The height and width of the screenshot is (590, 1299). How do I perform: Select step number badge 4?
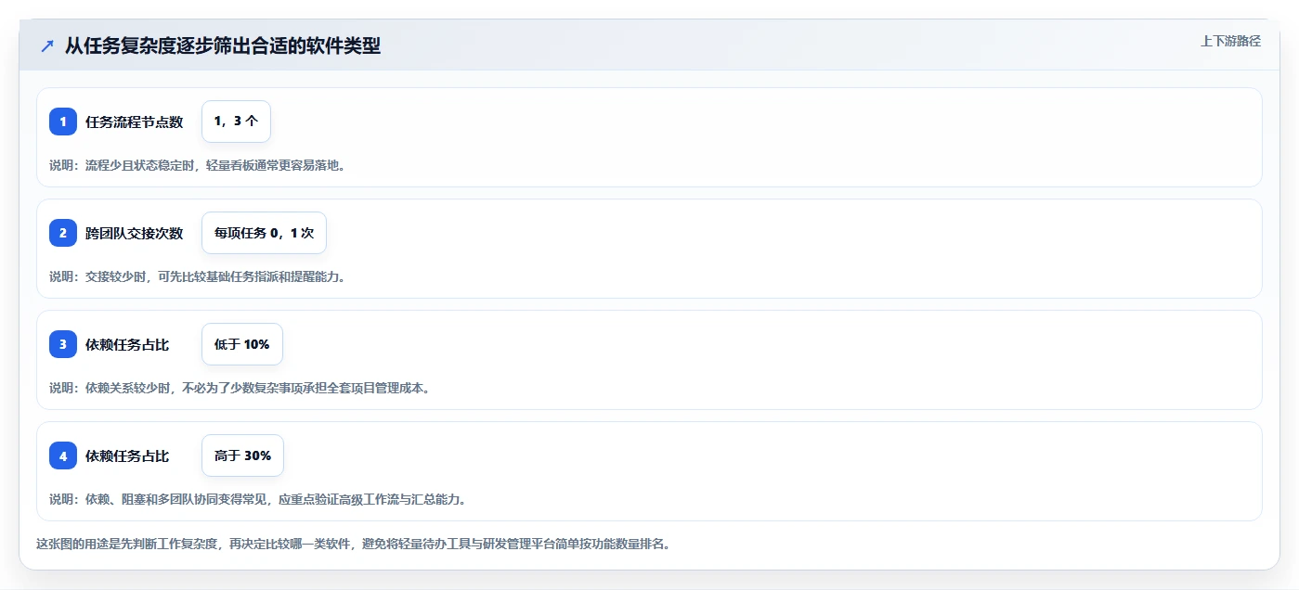coord(63,455)
